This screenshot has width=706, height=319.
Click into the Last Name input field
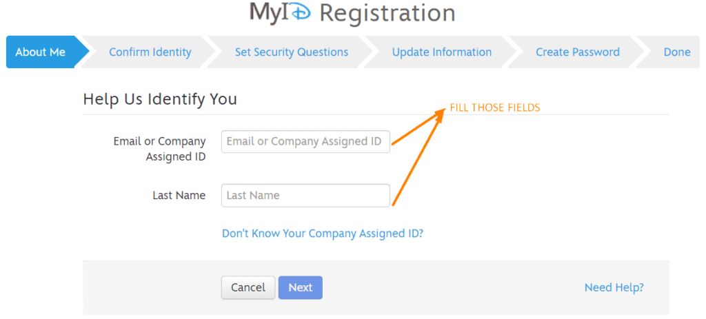[305, 195]
